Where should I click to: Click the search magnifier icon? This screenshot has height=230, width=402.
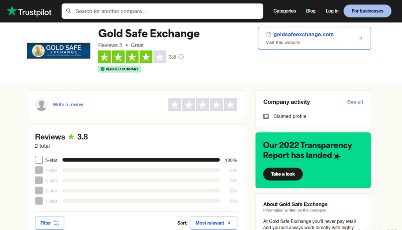69,11
